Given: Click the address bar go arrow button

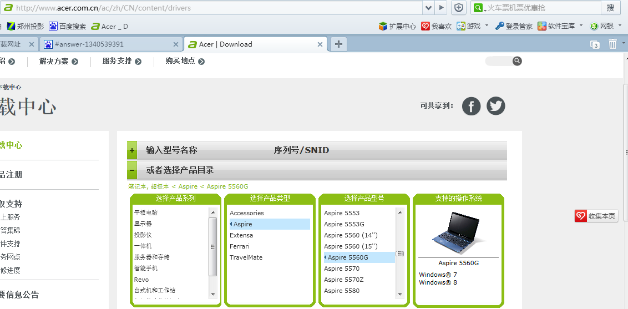Looking at the screenshot, I should 441,8.
